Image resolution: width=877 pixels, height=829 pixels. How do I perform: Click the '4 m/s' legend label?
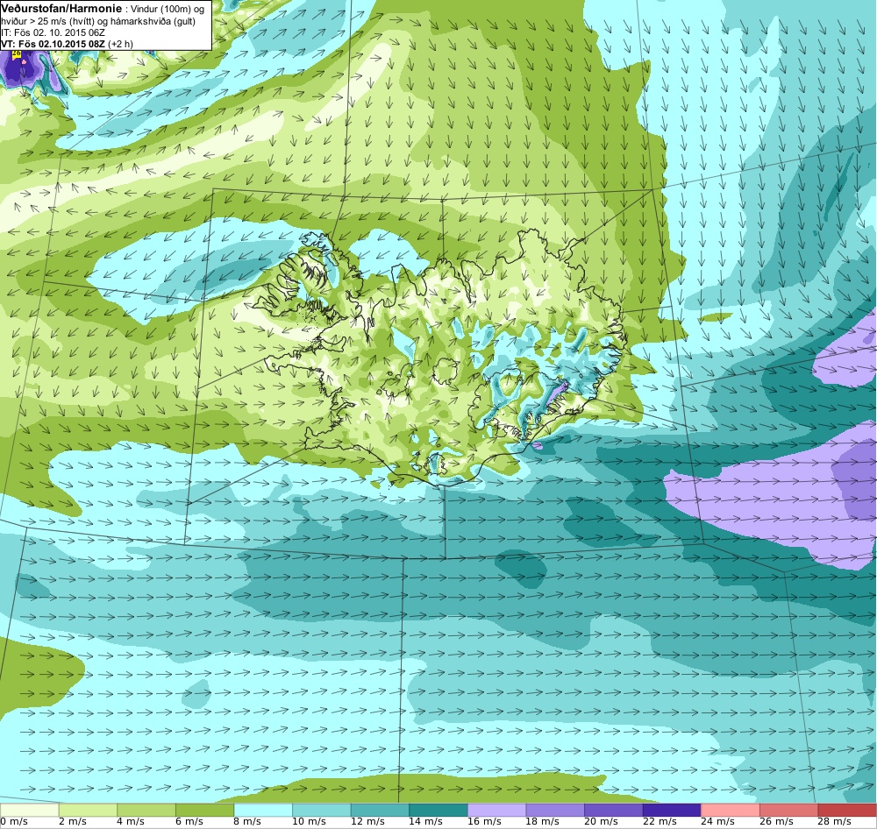click(x=131, y=822)
